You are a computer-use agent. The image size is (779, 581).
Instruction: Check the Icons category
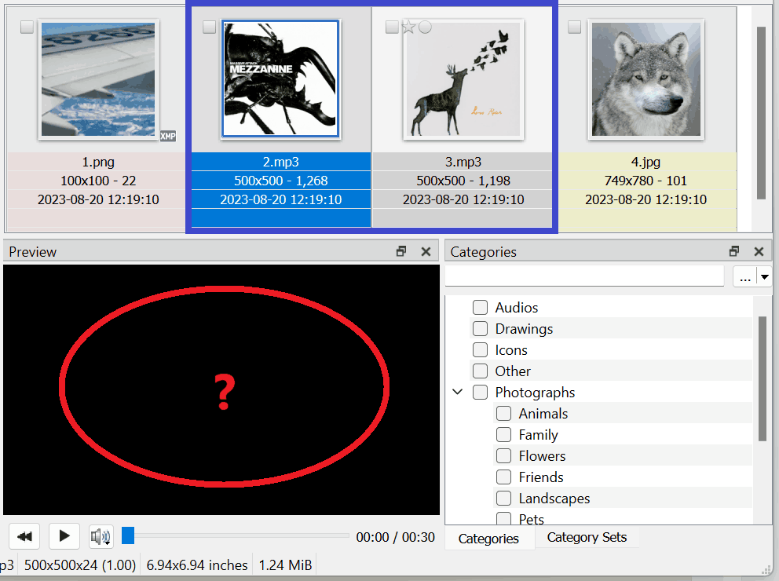[x=480, y=350]
